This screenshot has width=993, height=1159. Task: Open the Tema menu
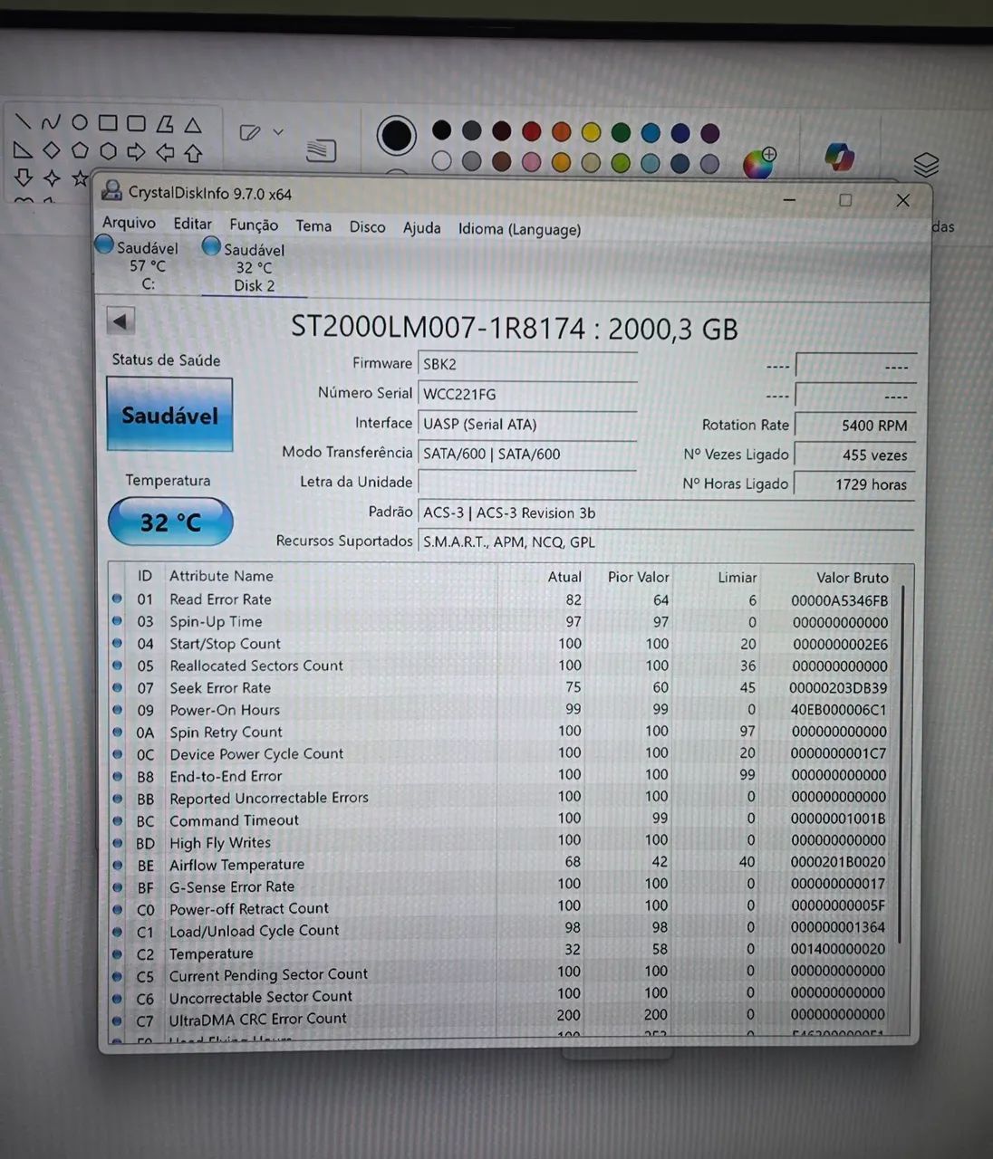tap(313, 225)
